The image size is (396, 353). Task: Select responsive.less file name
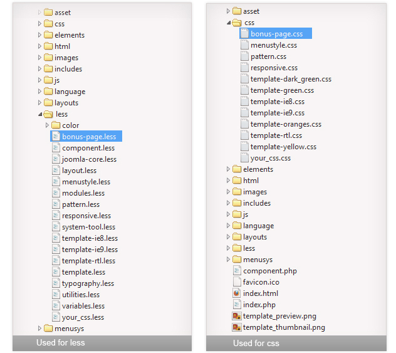click(86, 216)
